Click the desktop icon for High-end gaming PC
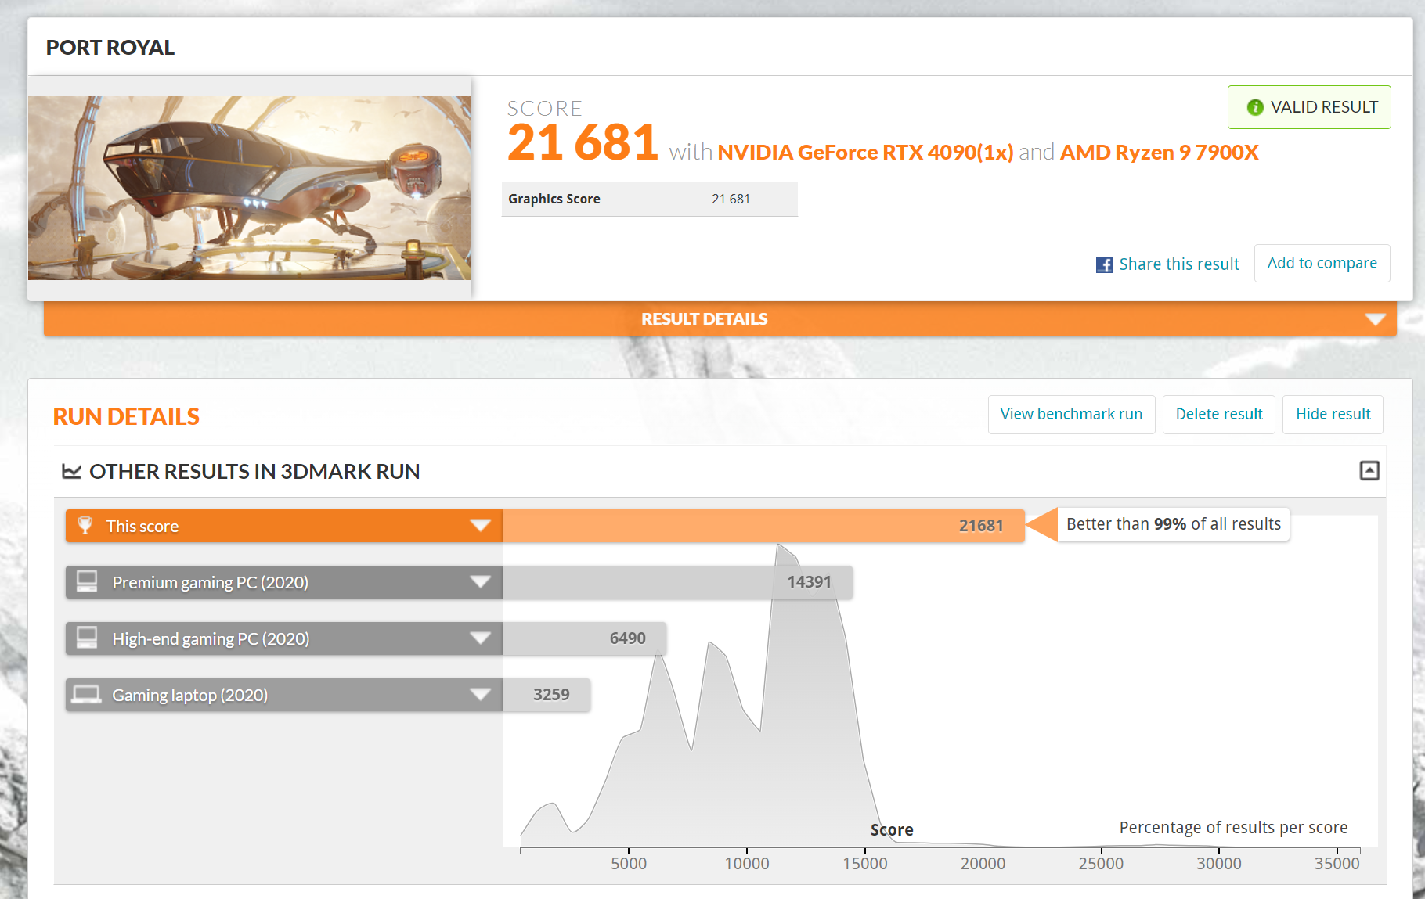 pyautogui.click(x=87, y=638)
